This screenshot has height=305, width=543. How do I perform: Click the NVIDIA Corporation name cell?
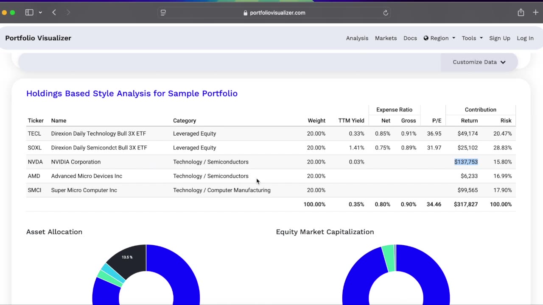tap(76, 162)
